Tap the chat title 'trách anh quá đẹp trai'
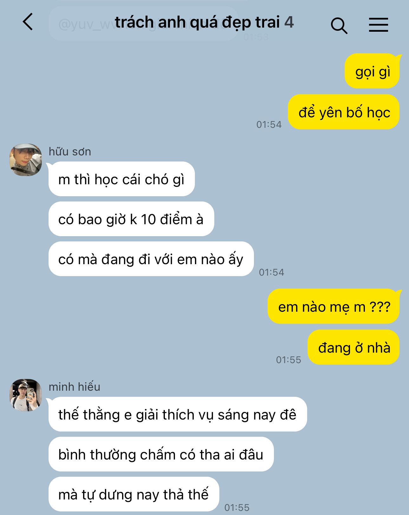Image resolution: width=409 pixels, height=515 pixels. [x=197, y=22]
